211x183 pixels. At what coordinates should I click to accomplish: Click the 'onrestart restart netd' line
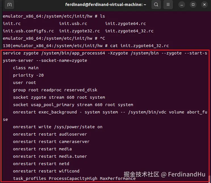coord(41,164)
